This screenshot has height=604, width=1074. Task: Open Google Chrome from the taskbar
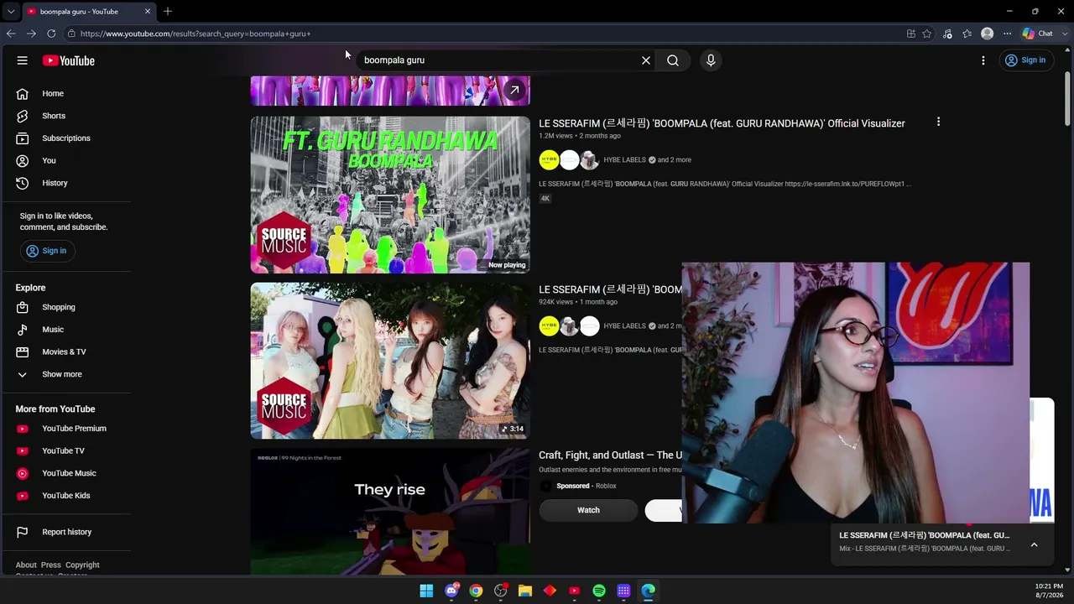(x=476, y=591)
